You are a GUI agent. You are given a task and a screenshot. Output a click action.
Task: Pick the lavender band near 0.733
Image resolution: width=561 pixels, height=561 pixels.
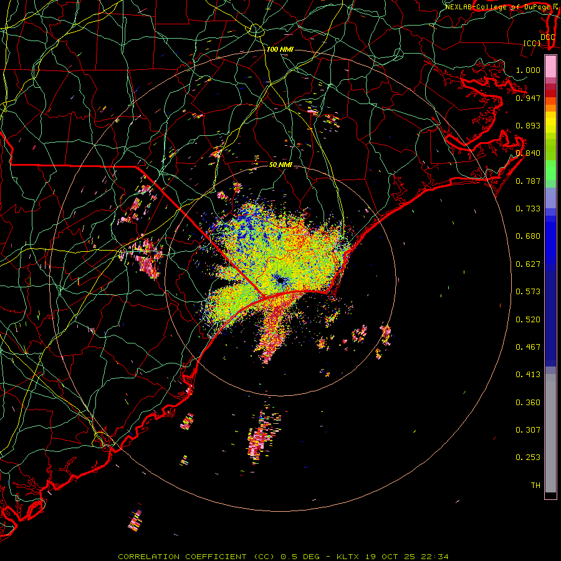point(550,198)
